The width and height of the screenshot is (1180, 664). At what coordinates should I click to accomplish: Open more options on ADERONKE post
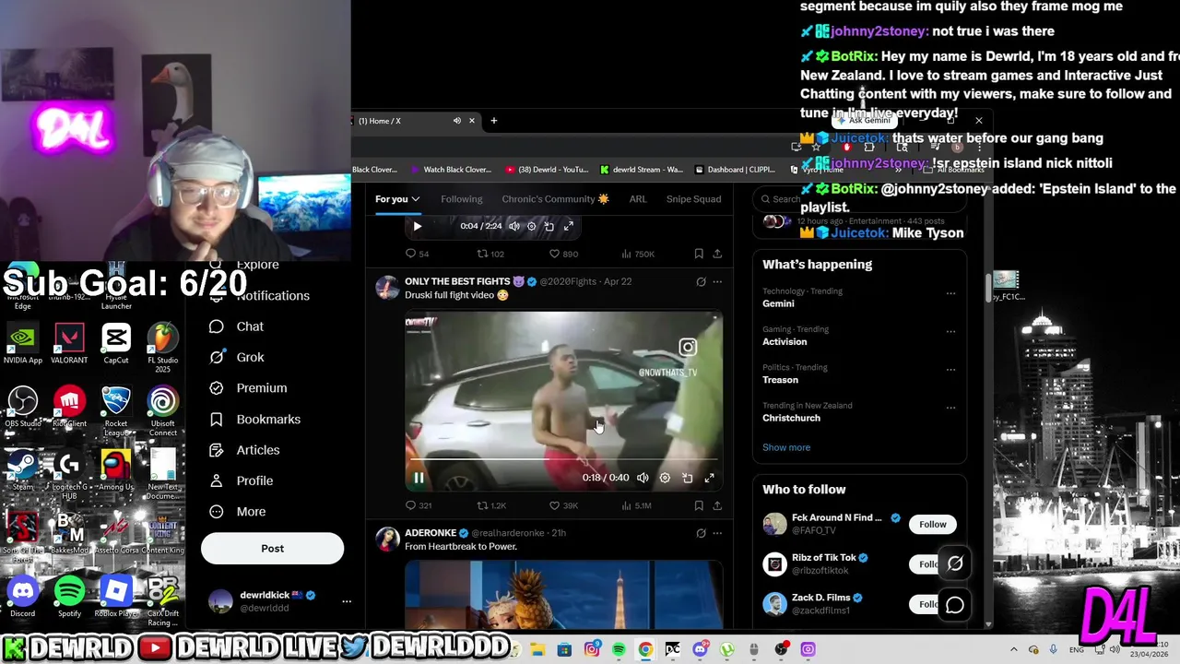pos(717,533)
